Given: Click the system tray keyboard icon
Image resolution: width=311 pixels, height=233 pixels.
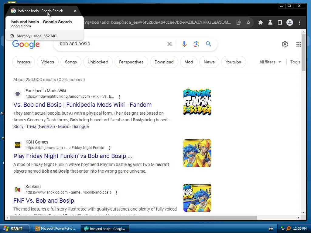Looking at the screenshot, I should 271,229.
